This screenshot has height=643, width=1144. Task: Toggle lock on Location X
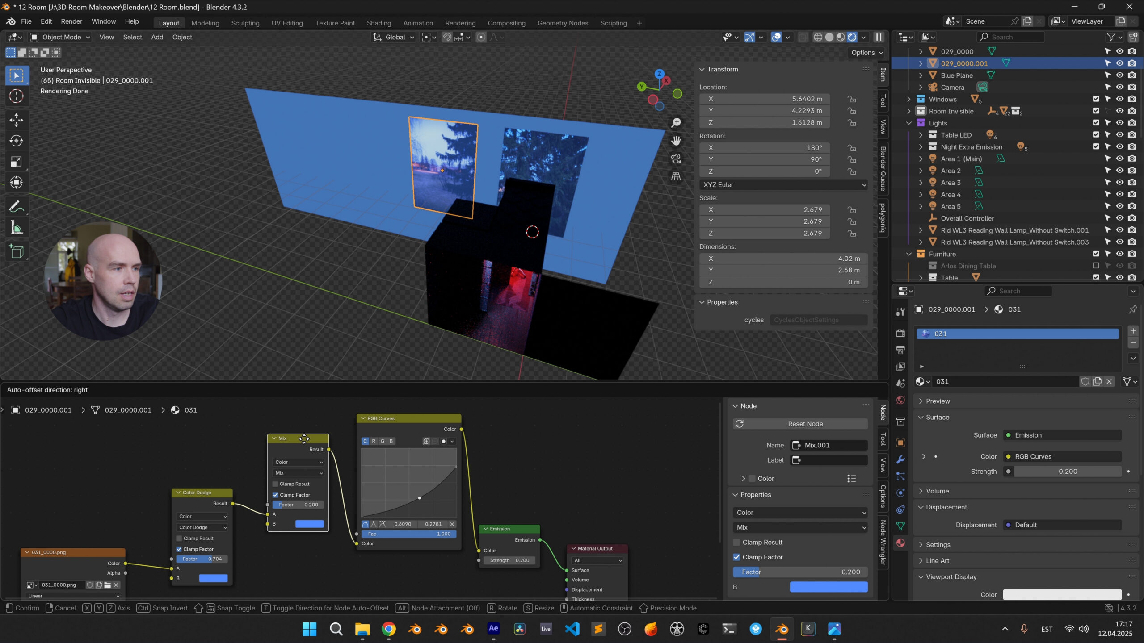(852, 99)
